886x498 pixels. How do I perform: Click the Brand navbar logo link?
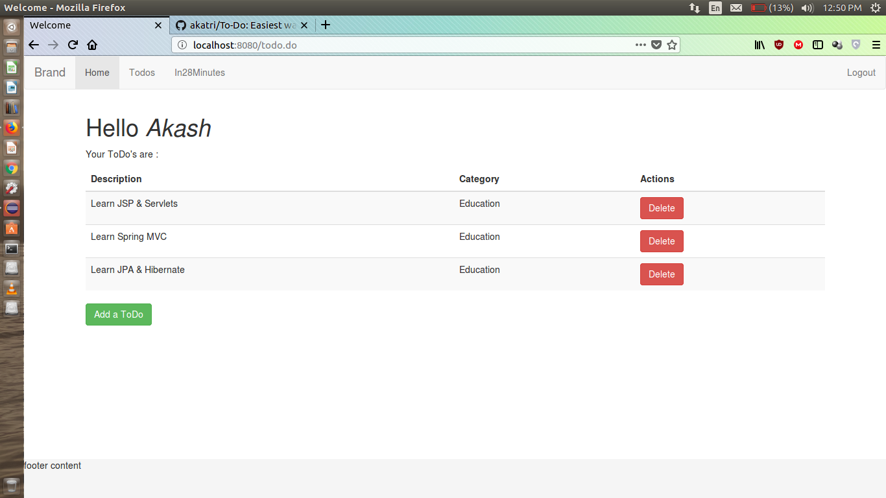50,73
